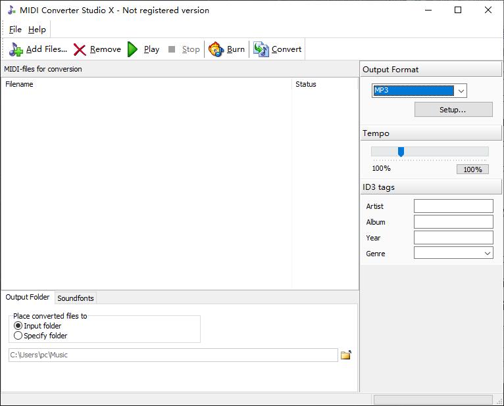Open the File menu
The image size is (504, 406).
[x=15, y=30]
